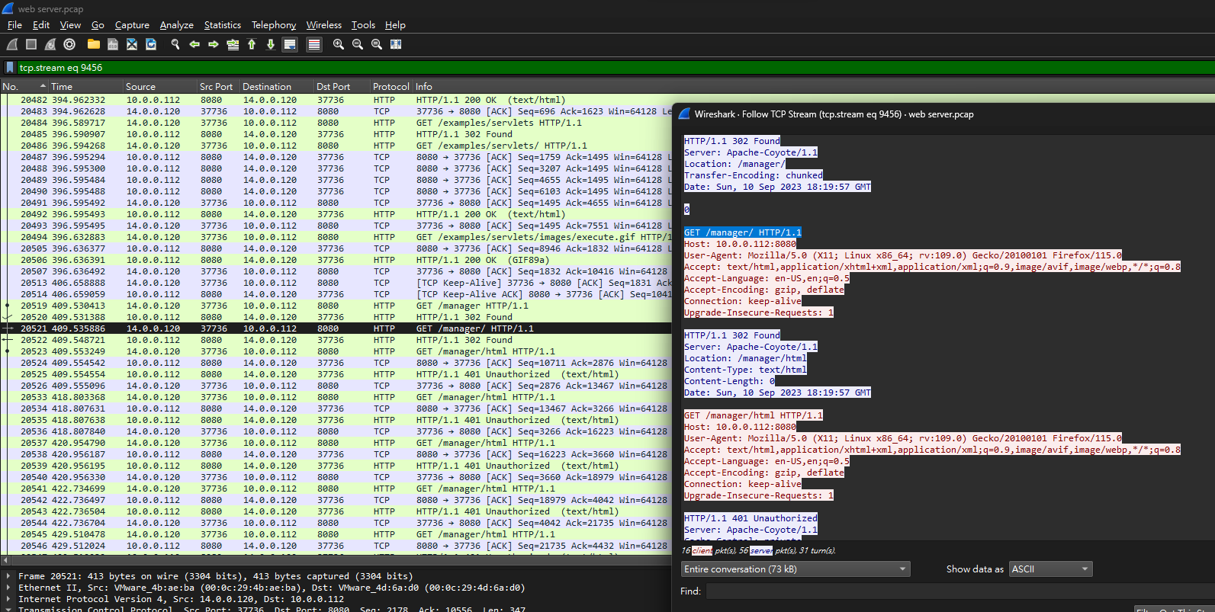Viewport: 1215px width, 612px height.
Task: Select packet number 20525 row
Action: (x=336, y=374)
